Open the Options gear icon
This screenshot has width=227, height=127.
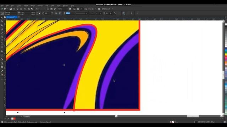coord(99,9)
